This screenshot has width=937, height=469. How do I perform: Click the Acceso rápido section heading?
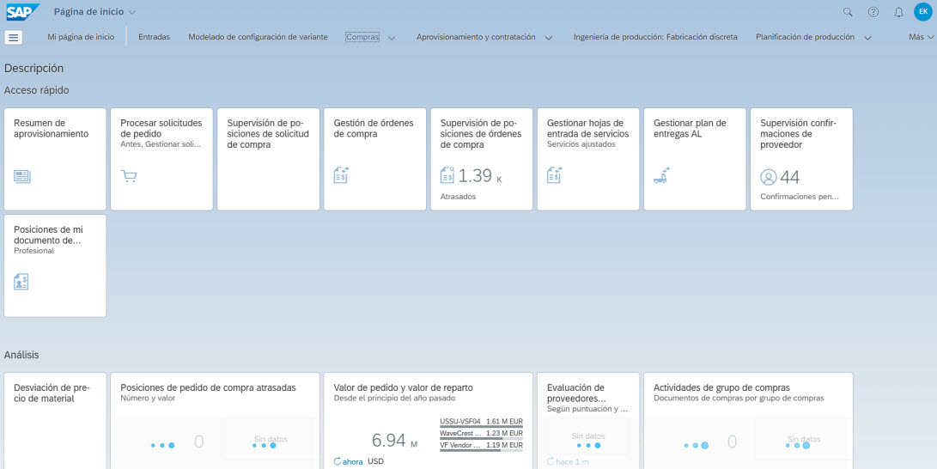coord(36,90)
